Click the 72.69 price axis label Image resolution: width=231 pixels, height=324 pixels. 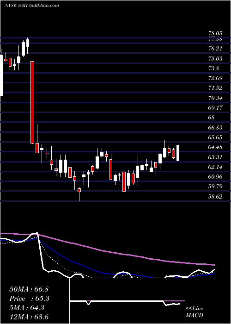(215, 78)
